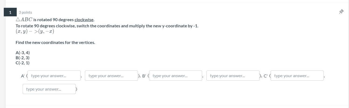Pin question 1 with the pushpin icon

341,12
